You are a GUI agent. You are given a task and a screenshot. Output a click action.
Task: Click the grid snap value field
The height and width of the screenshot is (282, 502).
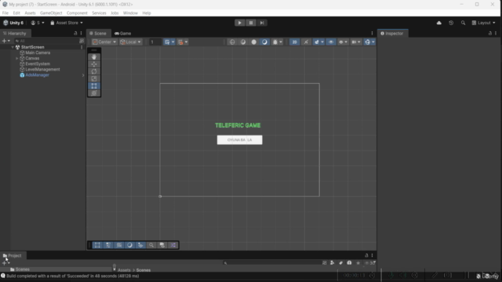click(155, 42)
